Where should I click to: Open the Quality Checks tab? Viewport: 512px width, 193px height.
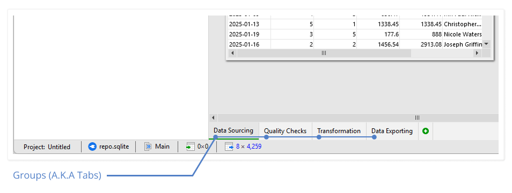(285, 131)
